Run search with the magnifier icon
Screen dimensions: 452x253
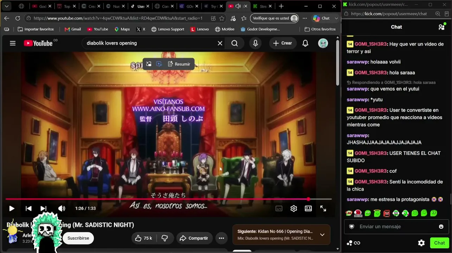tap(235, 43)
